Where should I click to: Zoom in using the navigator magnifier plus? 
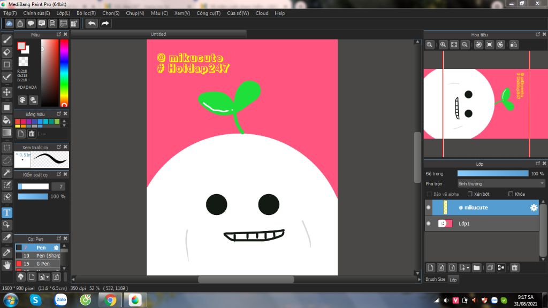click(x=443, y=45)
